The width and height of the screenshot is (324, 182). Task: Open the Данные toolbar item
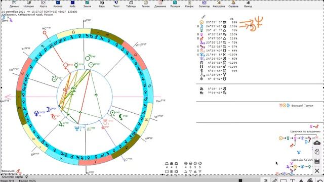pyautogui.click(x=14, y=4)
